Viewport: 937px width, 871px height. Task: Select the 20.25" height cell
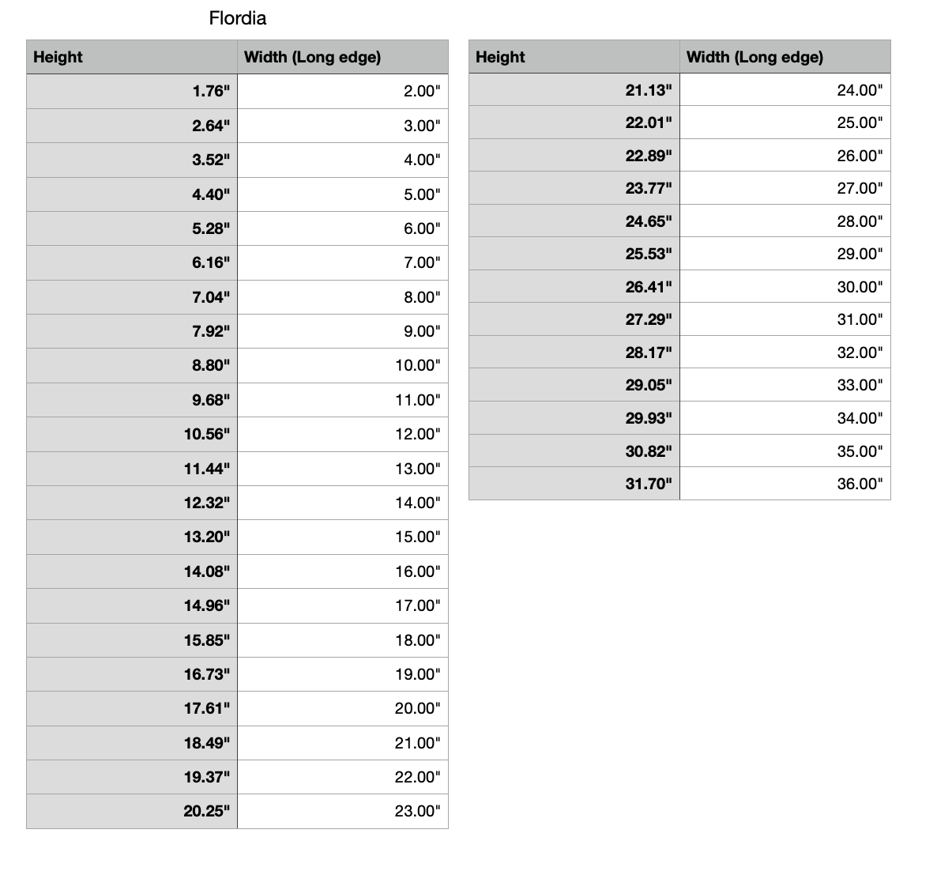click(132, 811)
